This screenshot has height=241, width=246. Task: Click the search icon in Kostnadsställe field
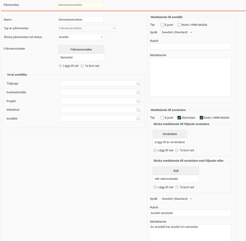point(138,93)
